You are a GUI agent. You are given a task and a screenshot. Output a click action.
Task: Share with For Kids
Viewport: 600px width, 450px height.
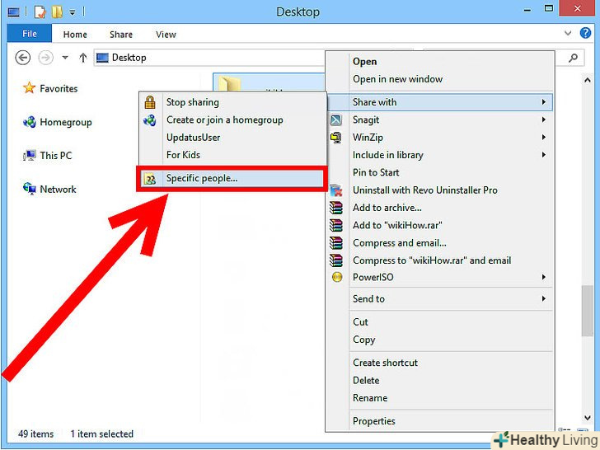click(x=232, y=155)
